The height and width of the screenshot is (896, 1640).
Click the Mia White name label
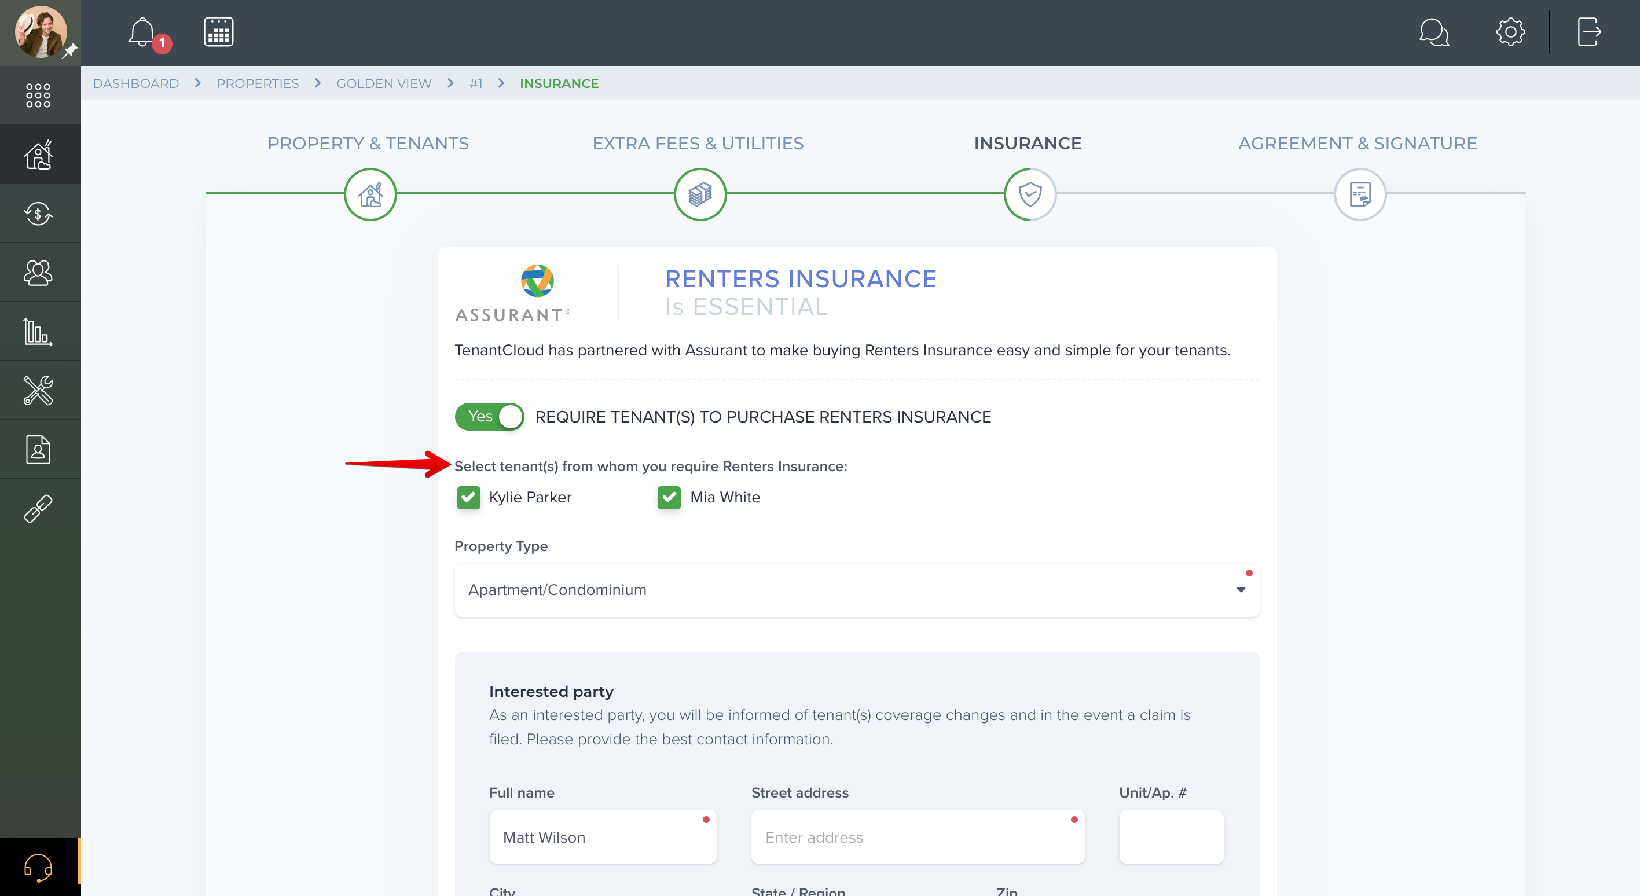click(725, 498)
